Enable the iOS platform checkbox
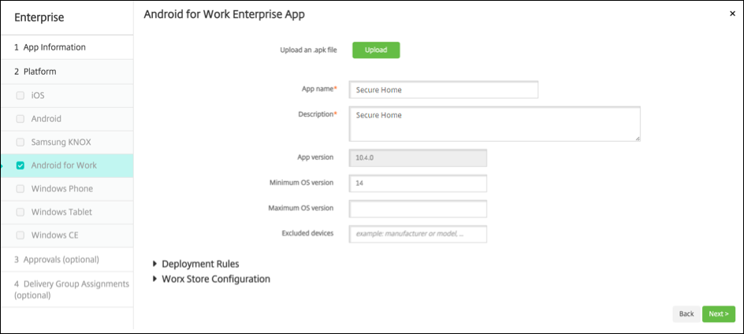744x334 pixels. [20, 95]
